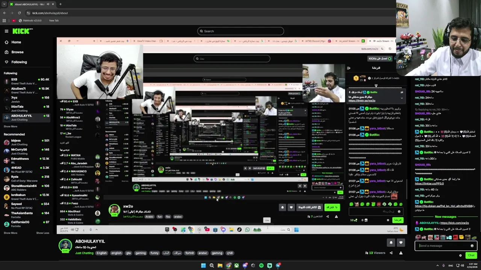Open Edmatthews recommended channel
481x270 pixels.
[x=26, y=160]
